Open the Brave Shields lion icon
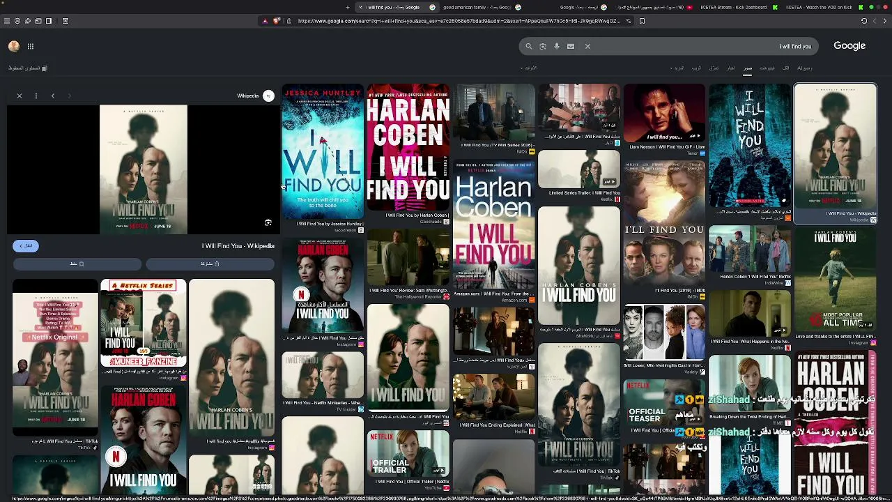Image resolution: width=892 pixels, height=502 pixels. (x=277, y=21)
